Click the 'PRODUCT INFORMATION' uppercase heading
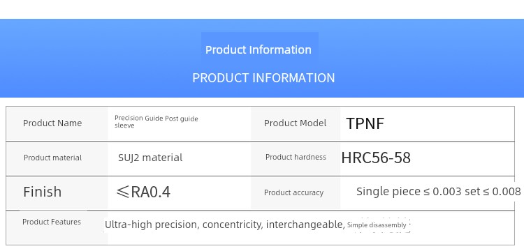This screenshot has width=524, height=251. tap(263, 78)
